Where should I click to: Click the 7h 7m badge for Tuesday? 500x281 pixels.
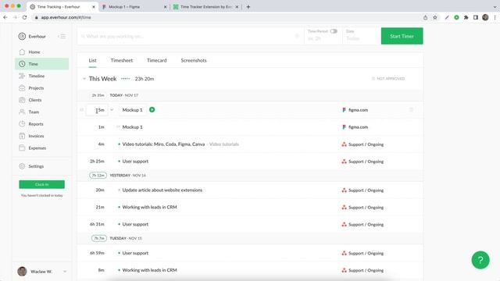point(99,238)
